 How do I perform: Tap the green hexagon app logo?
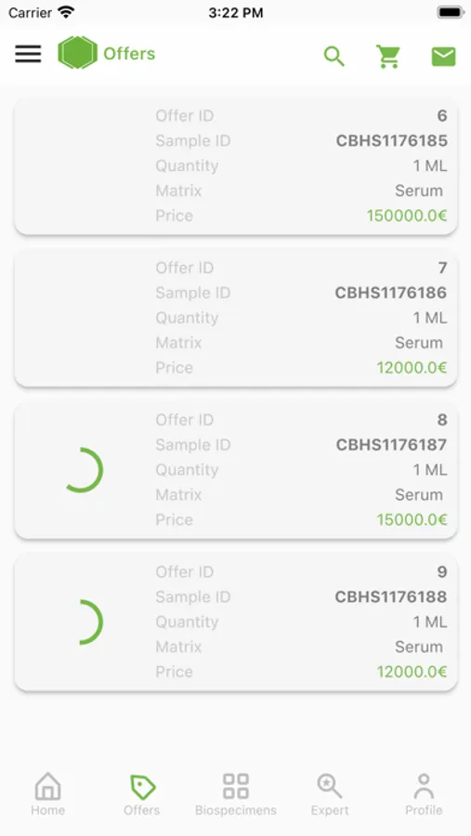[78, 53]
